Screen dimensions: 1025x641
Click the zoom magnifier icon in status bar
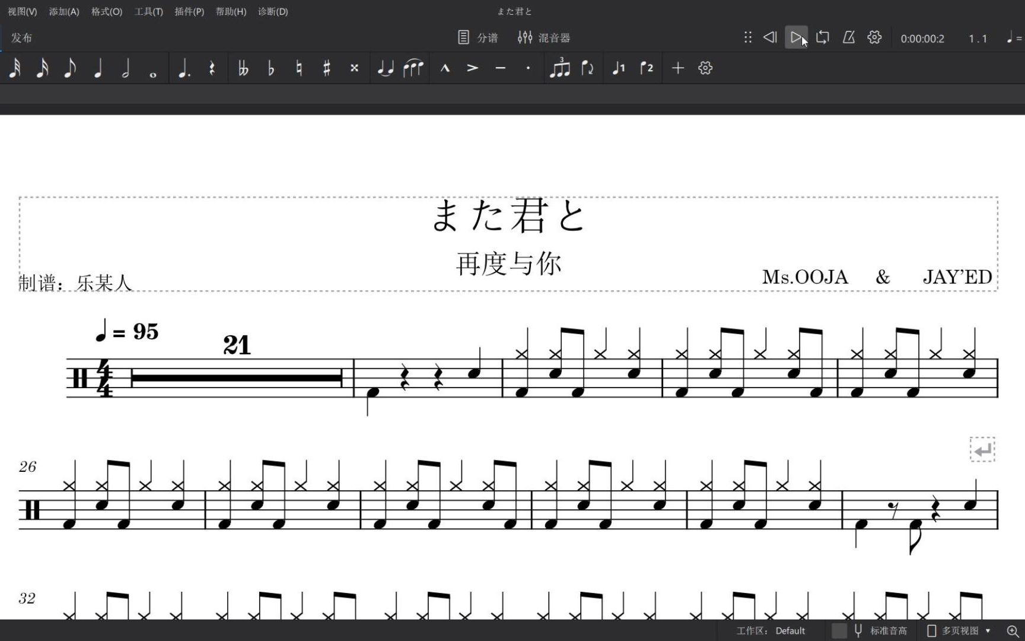tap(1013, 631)
